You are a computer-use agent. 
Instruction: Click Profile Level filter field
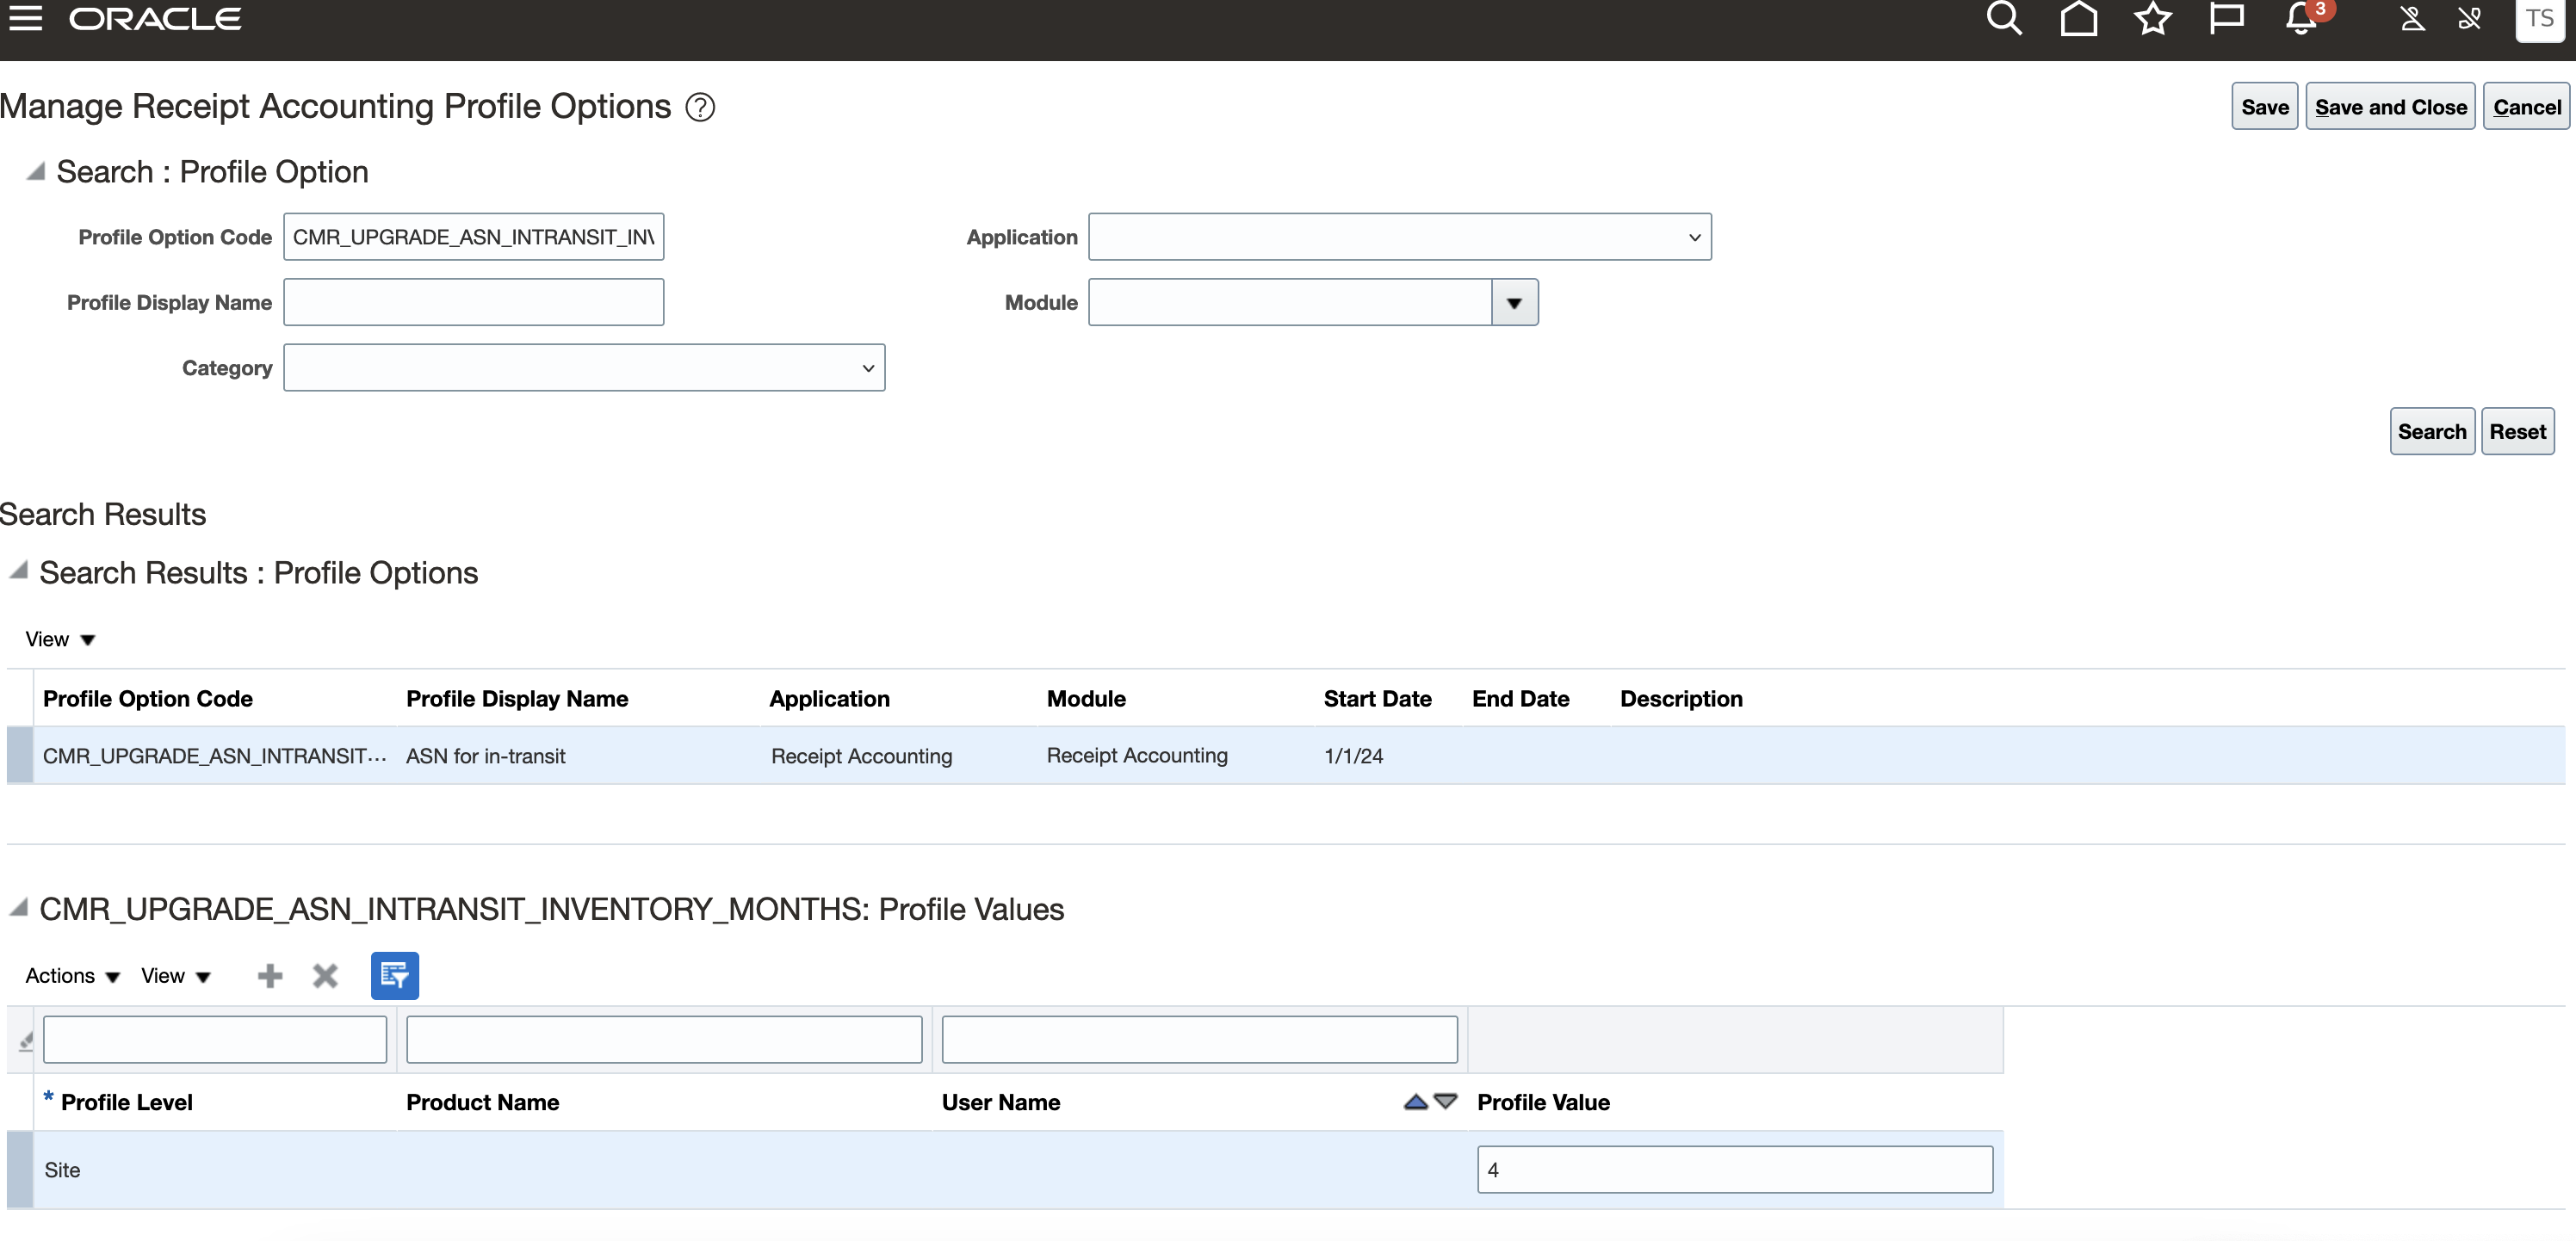click(x=215, y=1040)
